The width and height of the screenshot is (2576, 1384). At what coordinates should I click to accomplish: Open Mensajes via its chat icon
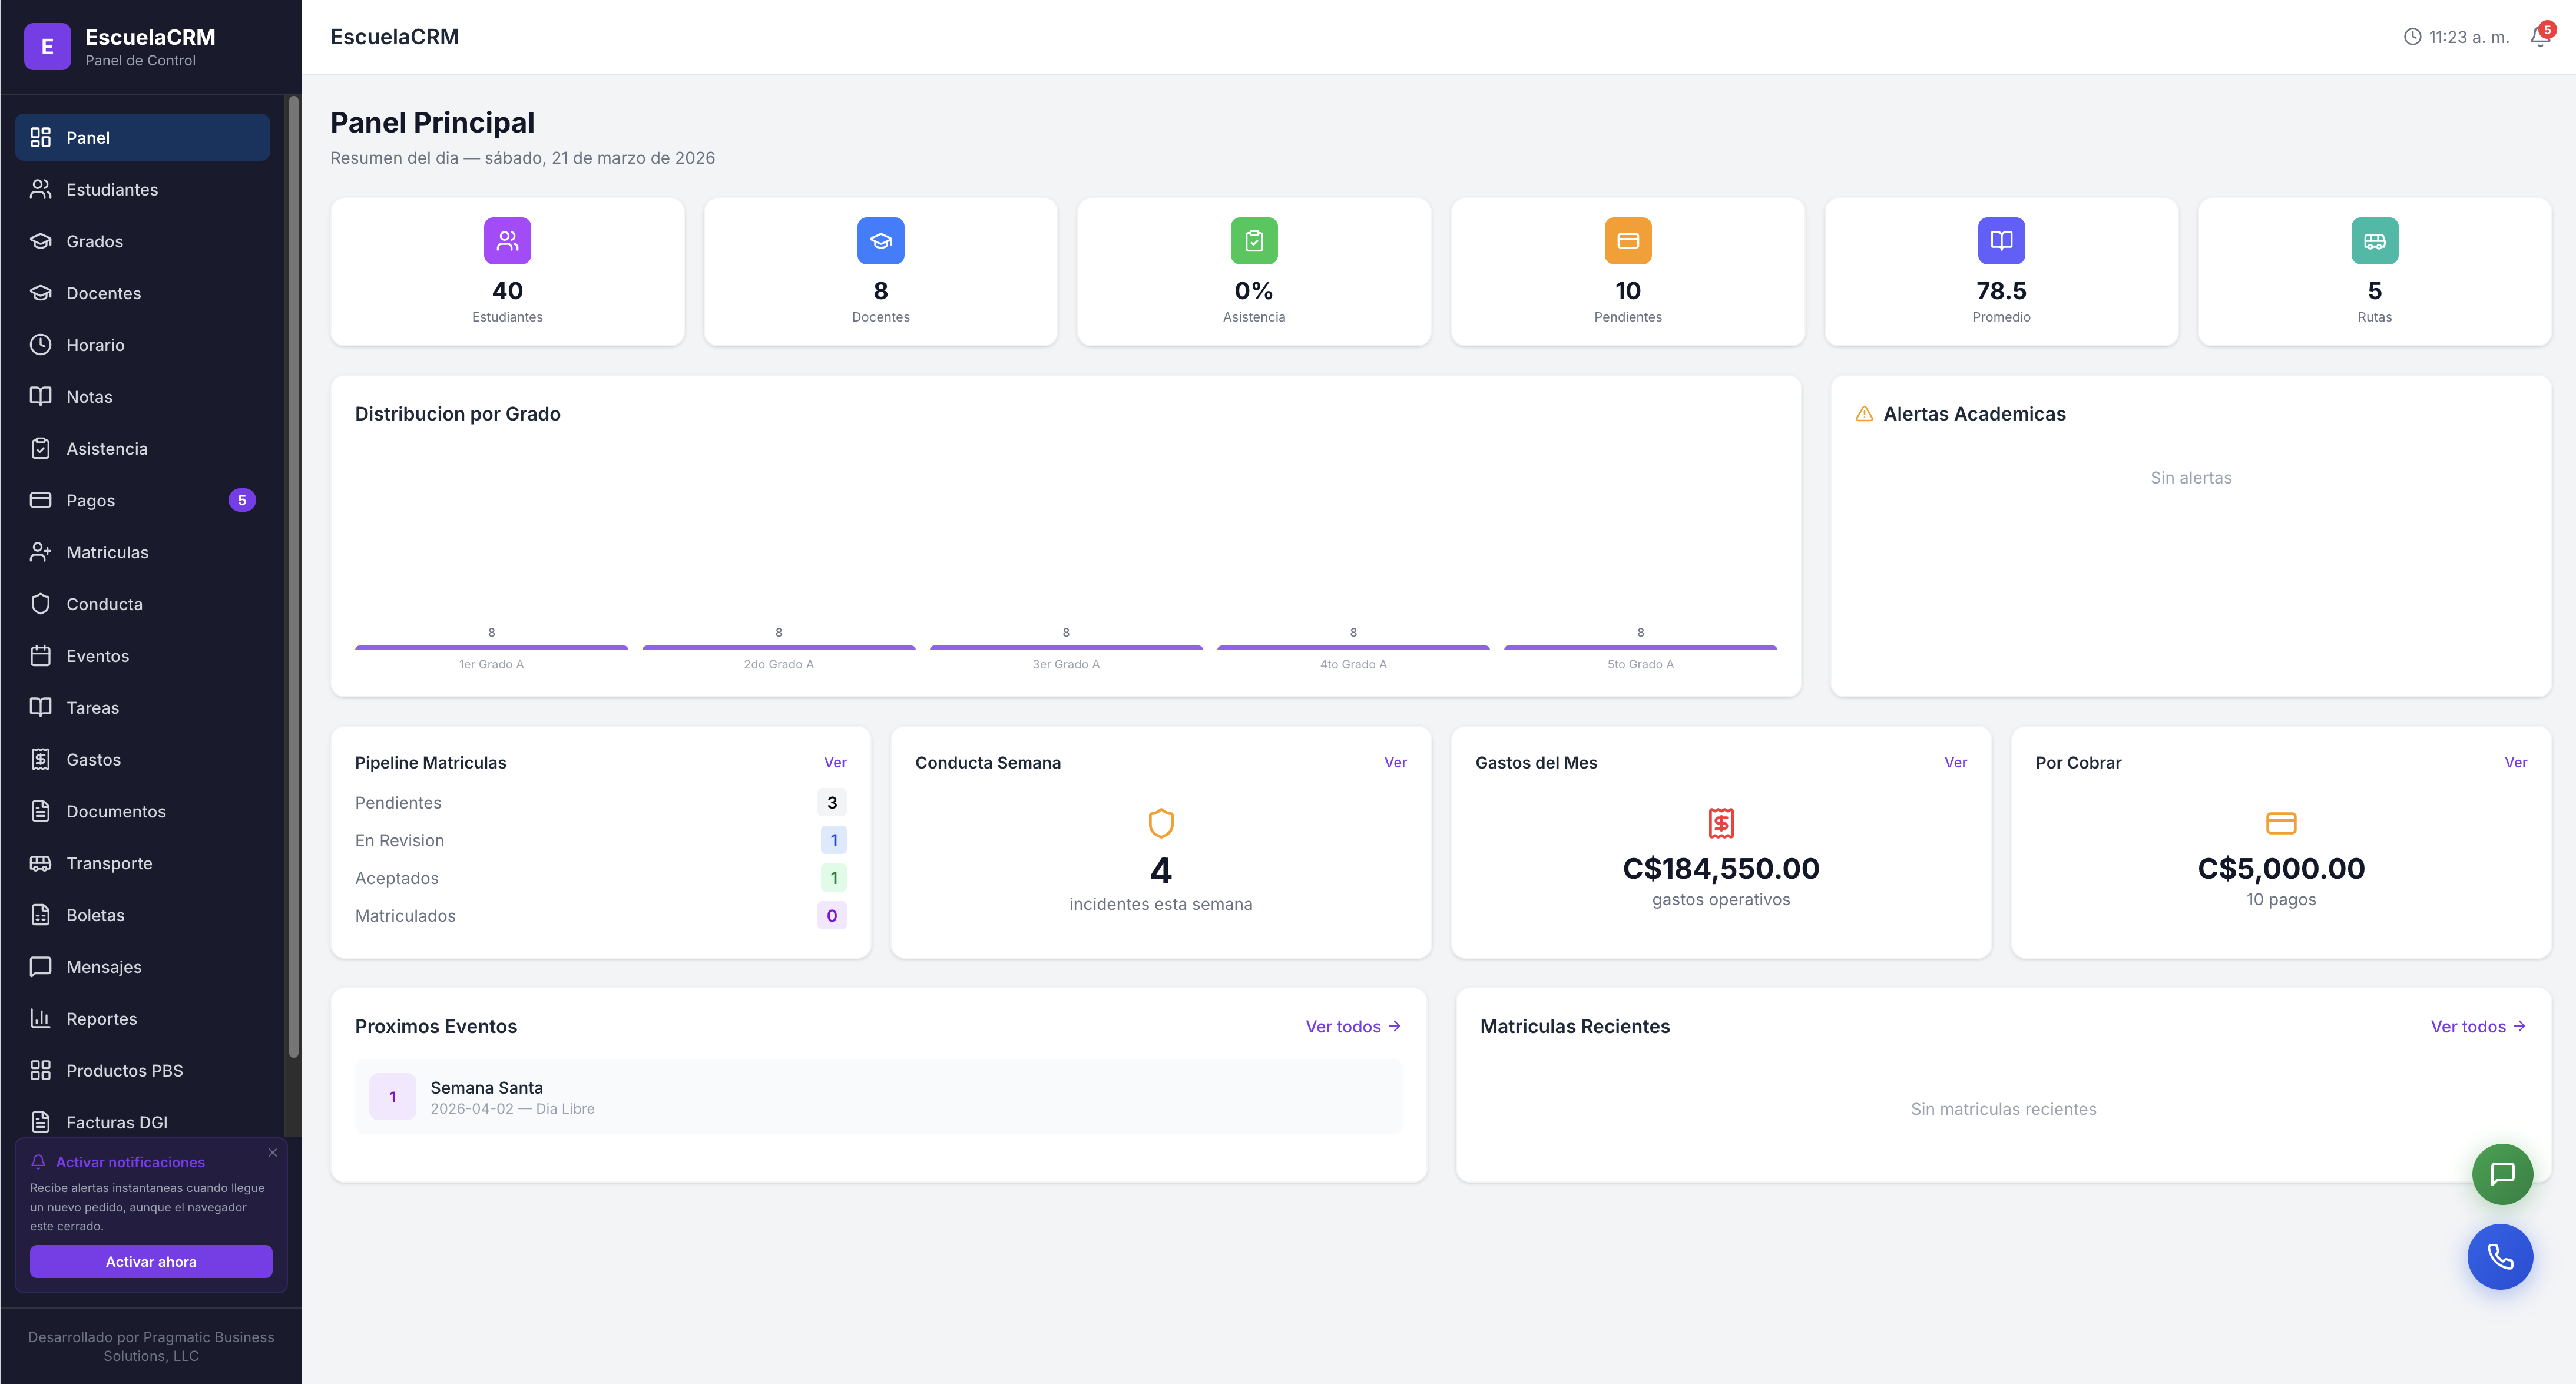coord(40,966)
